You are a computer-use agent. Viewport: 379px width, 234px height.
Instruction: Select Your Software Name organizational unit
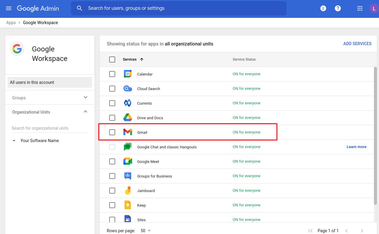(x=40, y=141)
